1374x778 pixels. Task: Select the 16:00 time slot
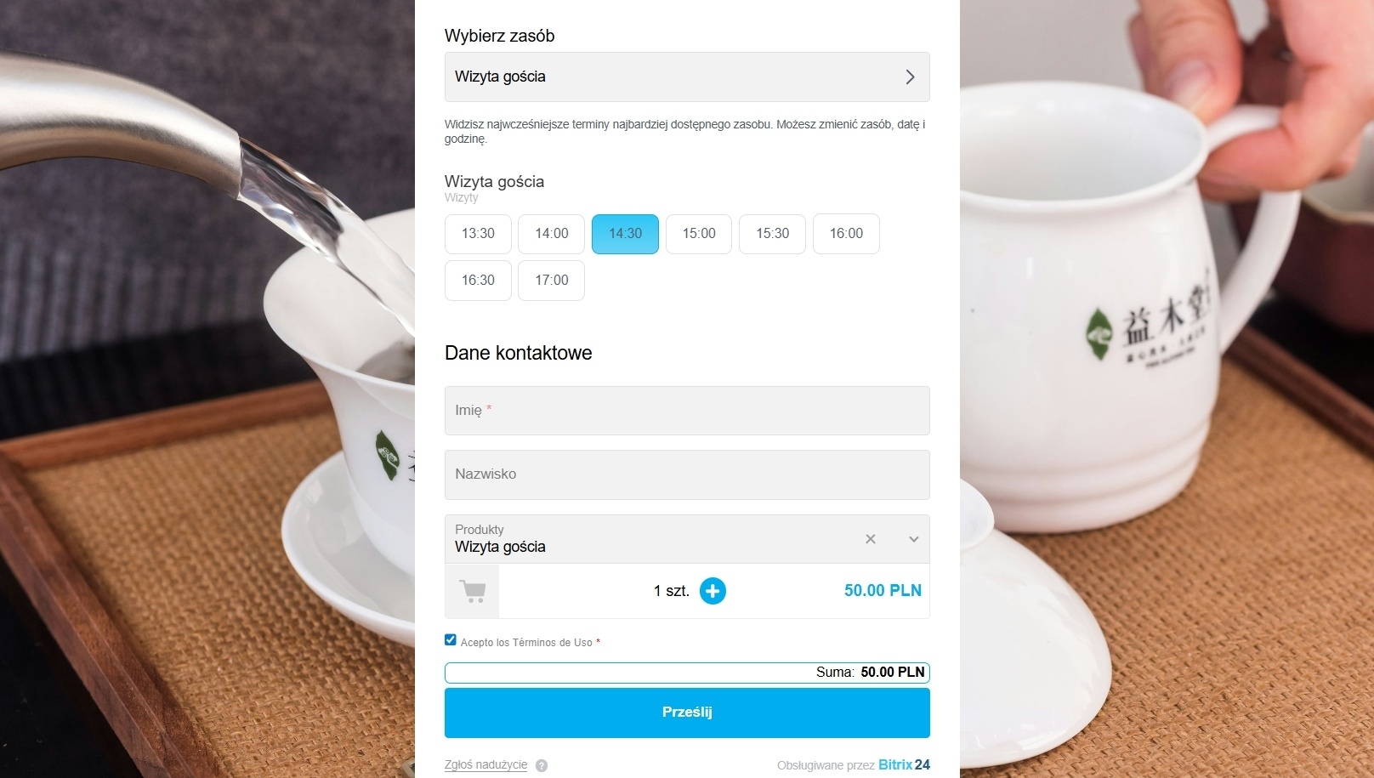point(846,234)
